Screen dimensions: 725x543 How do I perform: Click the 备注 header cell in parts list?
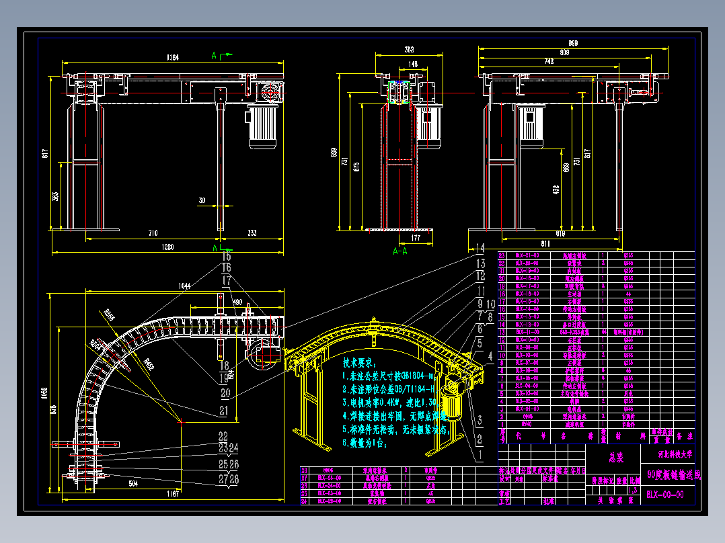(x=685, y=435)
